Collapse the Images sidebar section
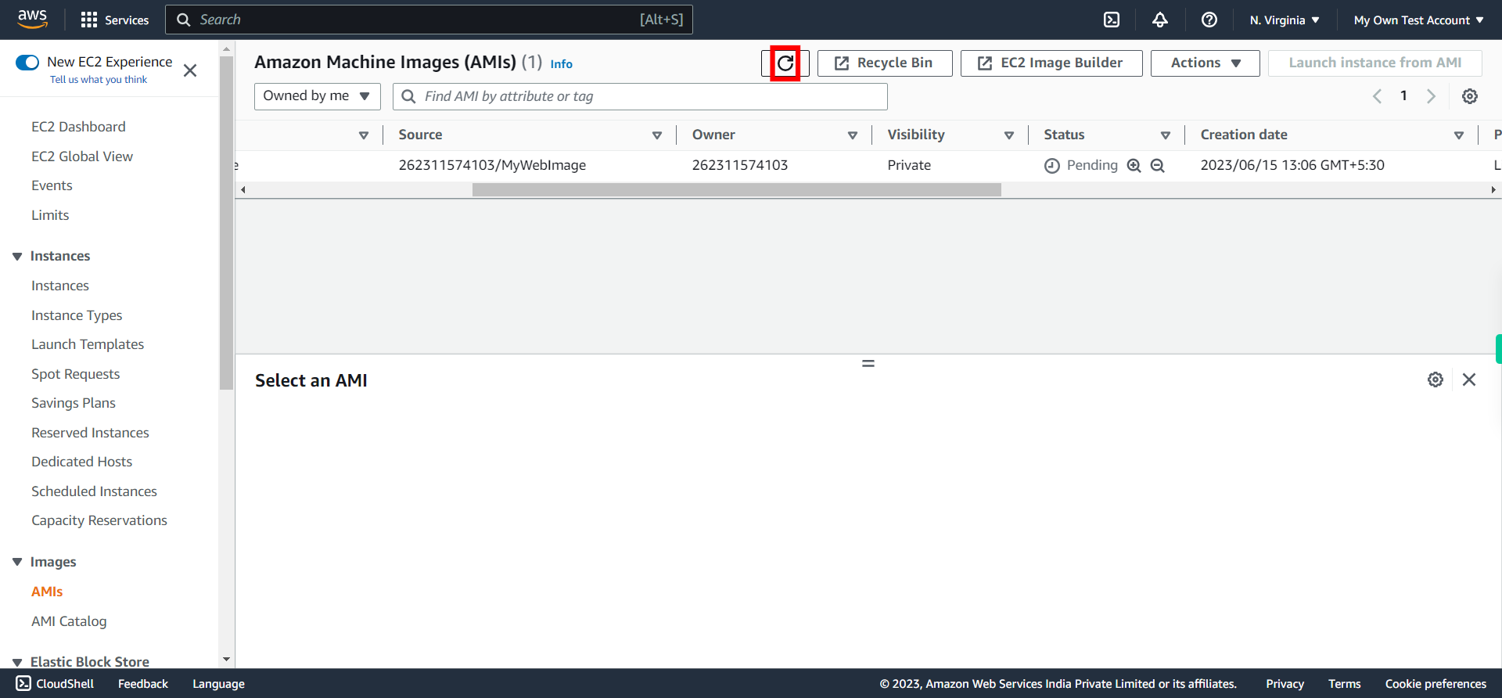 tap(17, 562)
